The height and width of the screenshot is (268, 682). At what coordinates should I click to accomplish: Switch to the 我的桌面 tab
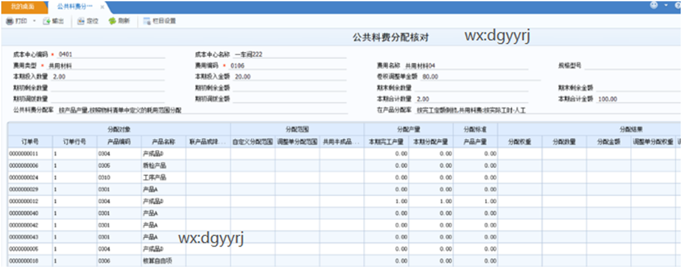22,7
